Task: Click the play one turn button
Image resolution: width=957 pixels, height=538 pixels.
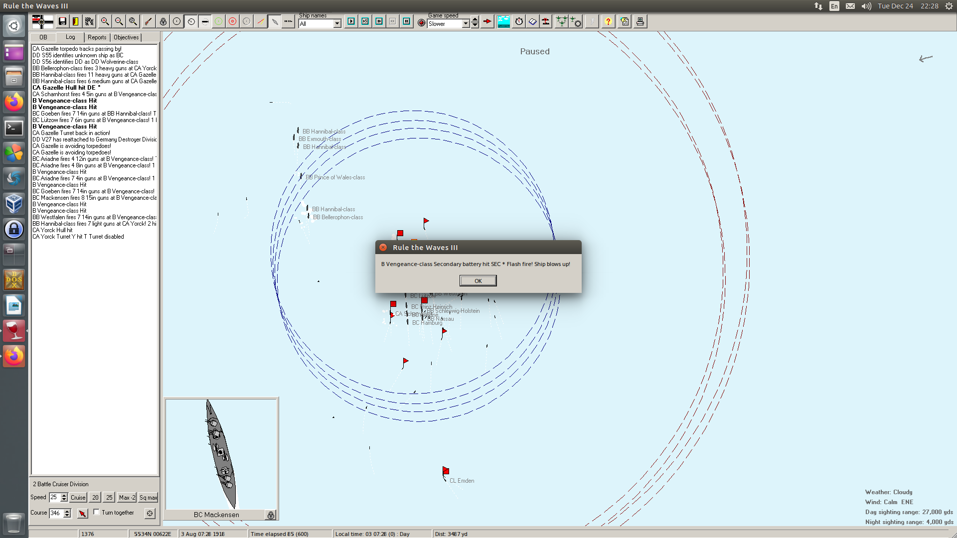Action: [x=351, y=21]
